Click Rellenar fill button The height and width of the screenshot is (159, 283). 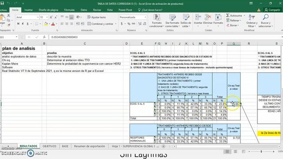(233, 21)
